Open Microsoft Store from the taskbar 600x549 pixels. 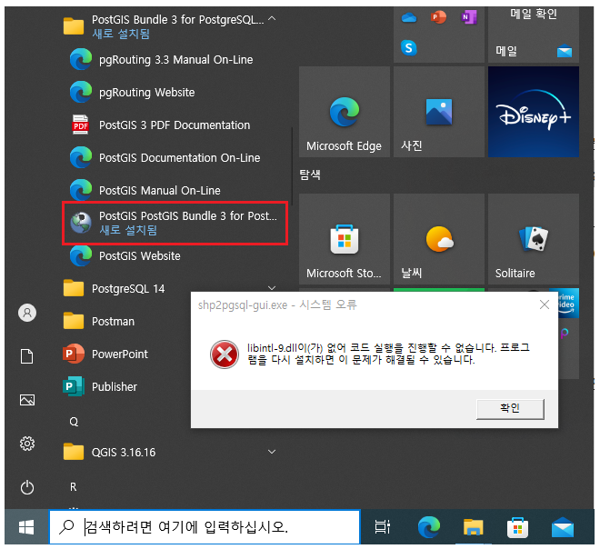click(x=517, y=527)
